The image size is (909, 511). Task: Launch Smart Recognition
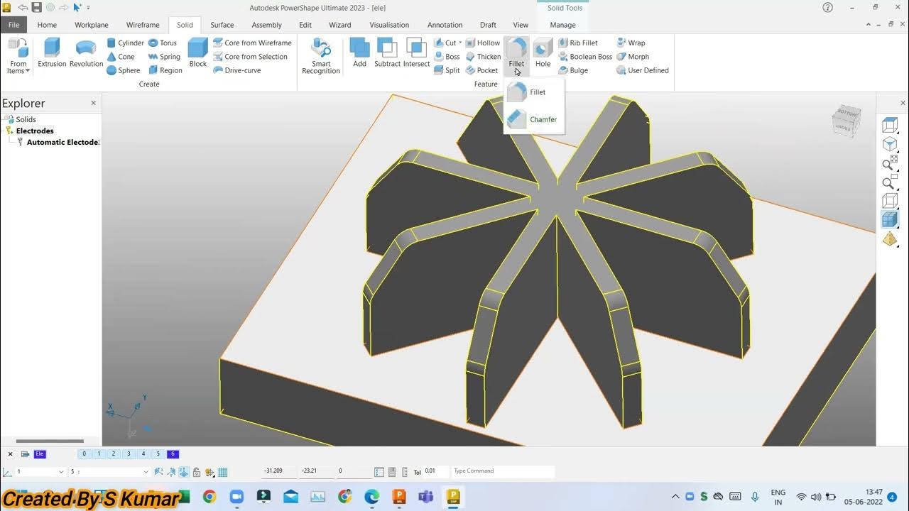click(321, 56)
